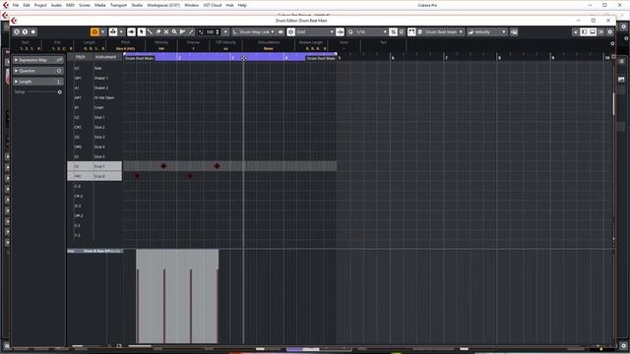Select the Slice 1 drum row
Image resolution: width=630 pixels, height=354 pixels.
(94, 117)
